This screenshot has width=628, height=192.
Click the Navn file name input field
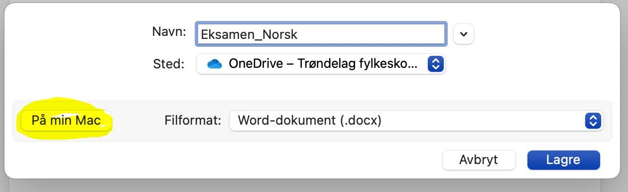(x=321, y=34)
